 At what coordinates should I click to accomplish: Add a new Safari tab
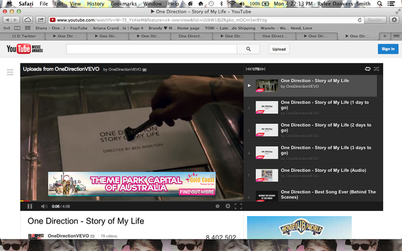click(385, 36)
